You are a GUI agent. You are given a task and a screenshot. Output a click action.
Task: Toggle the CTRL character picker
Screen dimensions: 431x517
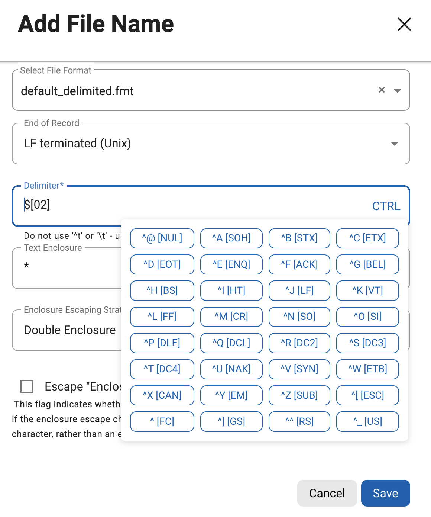[x=386, y=206]
